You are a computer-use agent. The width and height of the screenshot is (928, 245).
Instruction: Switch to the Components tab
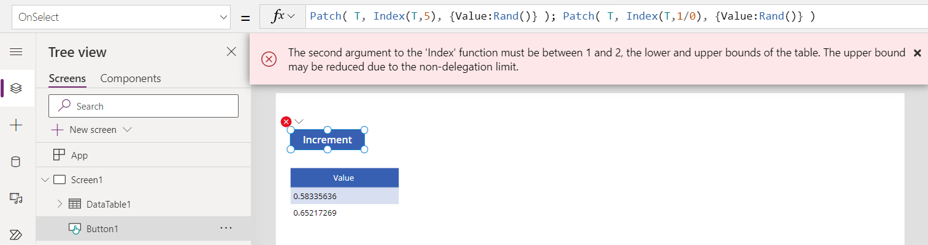pyautogui.click(x=131, y=78)
